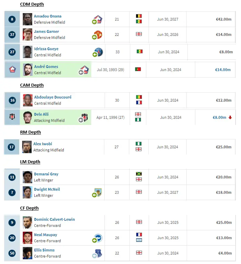The image size is (241, 264).
Task: Open Dominic Calvert-Lewin player profile link
Action: (x=54, y=219)
